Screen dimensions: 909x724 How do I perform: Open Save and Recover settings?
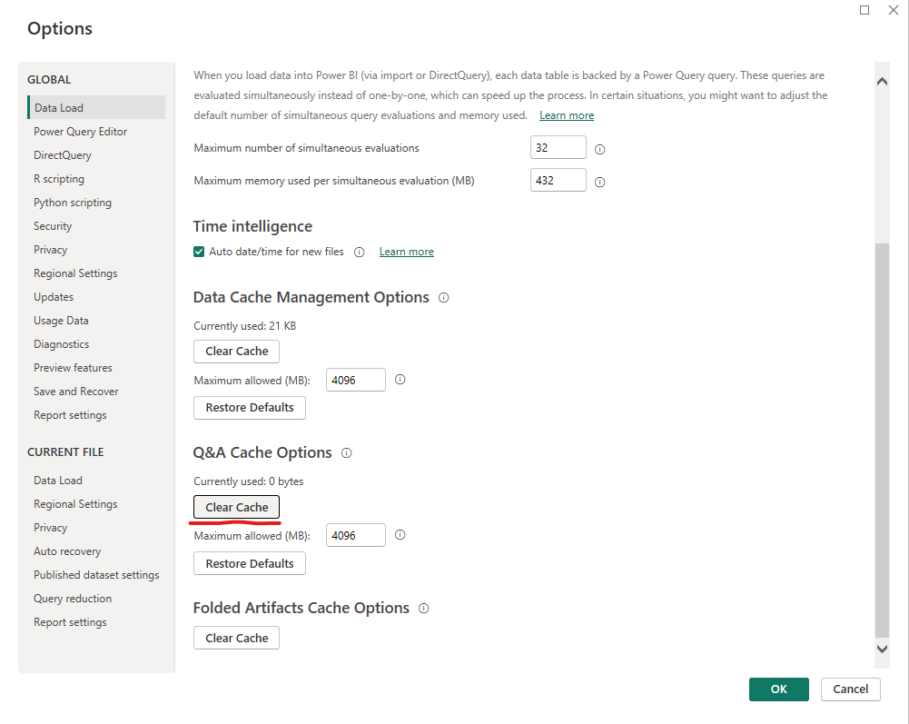coord(76,392)
